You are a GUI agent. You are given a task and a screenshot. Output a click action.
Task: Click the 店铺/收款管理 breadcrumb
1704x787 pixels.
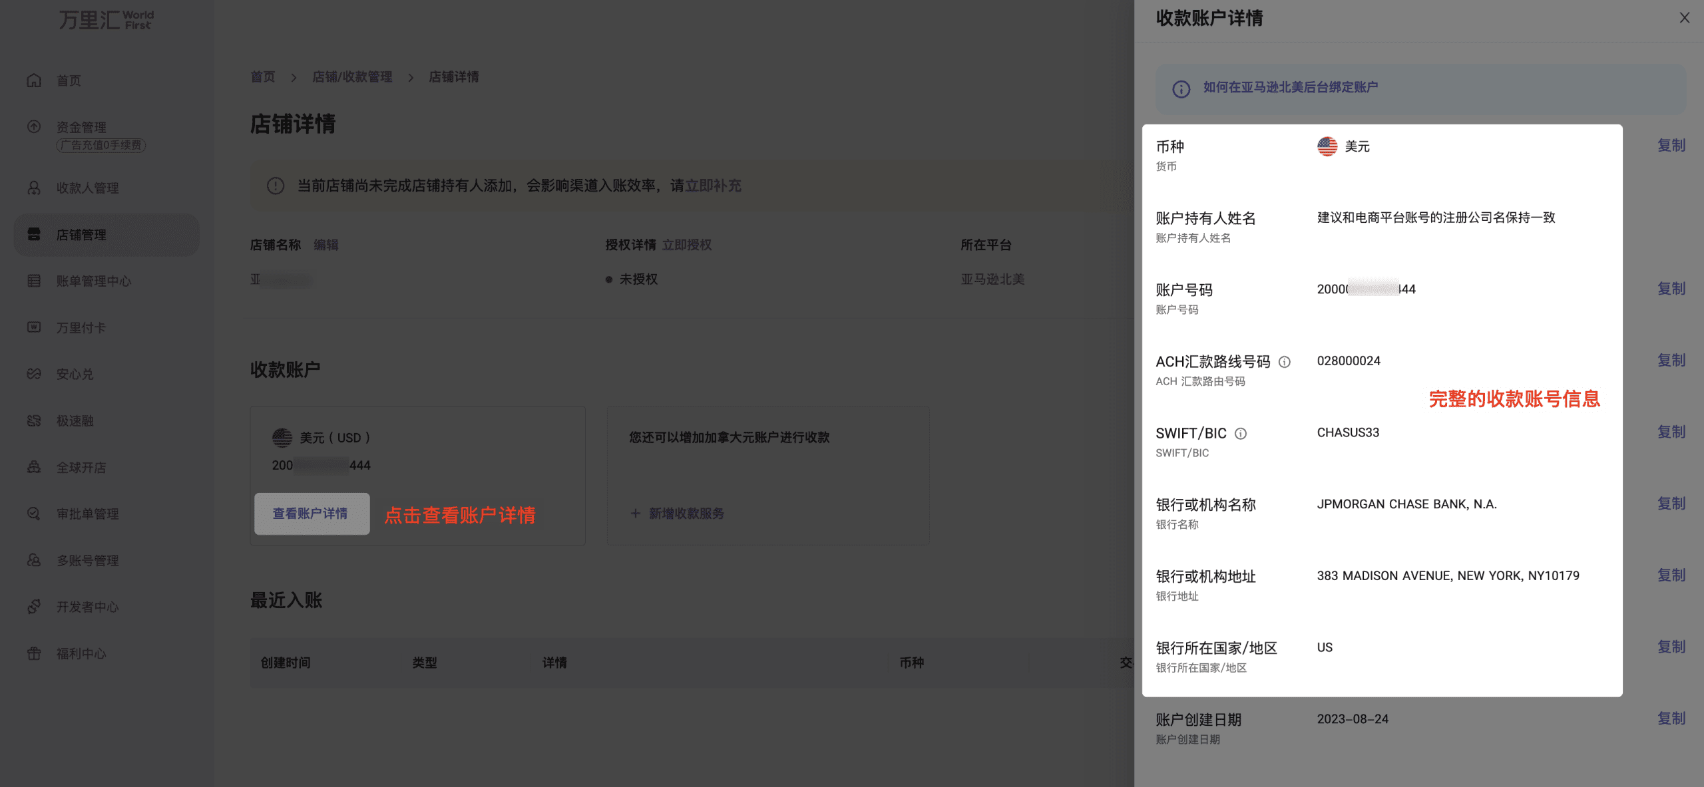click(352, 77)
